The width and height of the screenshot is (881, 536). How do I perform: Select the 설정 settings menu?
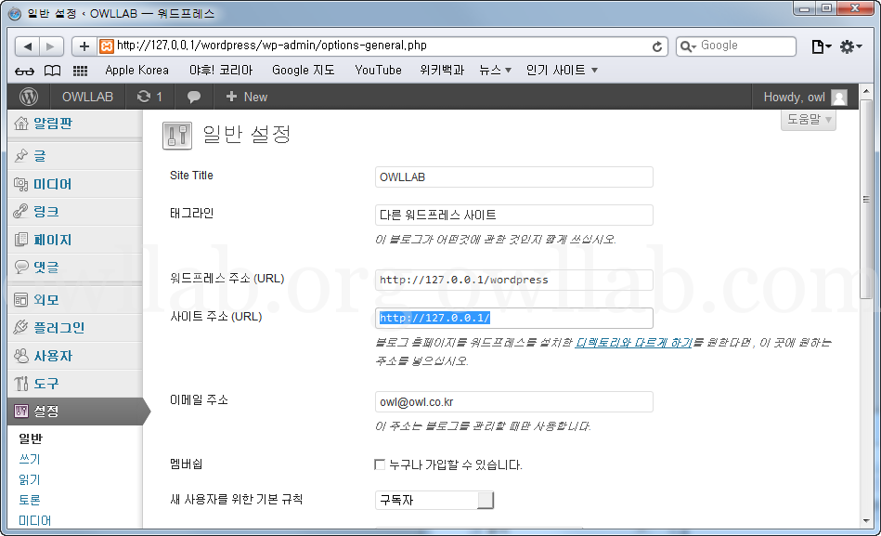click(x=75, y=412)
